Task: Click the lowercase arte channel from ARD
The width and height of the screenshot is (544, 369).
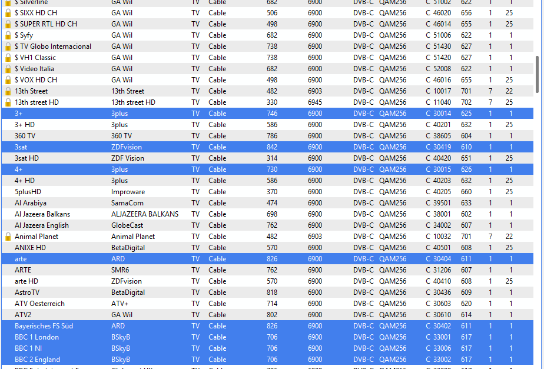Action: tap(21, 259)
